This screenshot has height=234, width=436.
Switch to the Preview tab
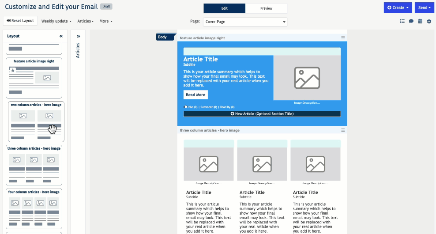(x=266, y=8)
